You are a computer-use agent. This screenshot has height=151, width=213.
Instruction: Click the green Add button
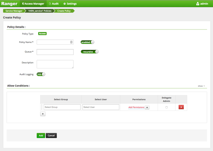tap(41, 135)
